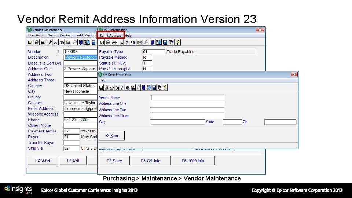The width and height of the screenshot is (352, 198).
Task: Click Paste icon in Vendor Maintenance toolbar
Action: 68,42
